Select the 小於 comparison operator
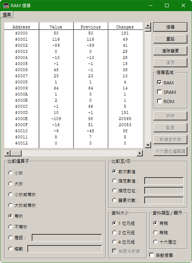This screenshot has height=263, width=192. [x=11, y=173]
